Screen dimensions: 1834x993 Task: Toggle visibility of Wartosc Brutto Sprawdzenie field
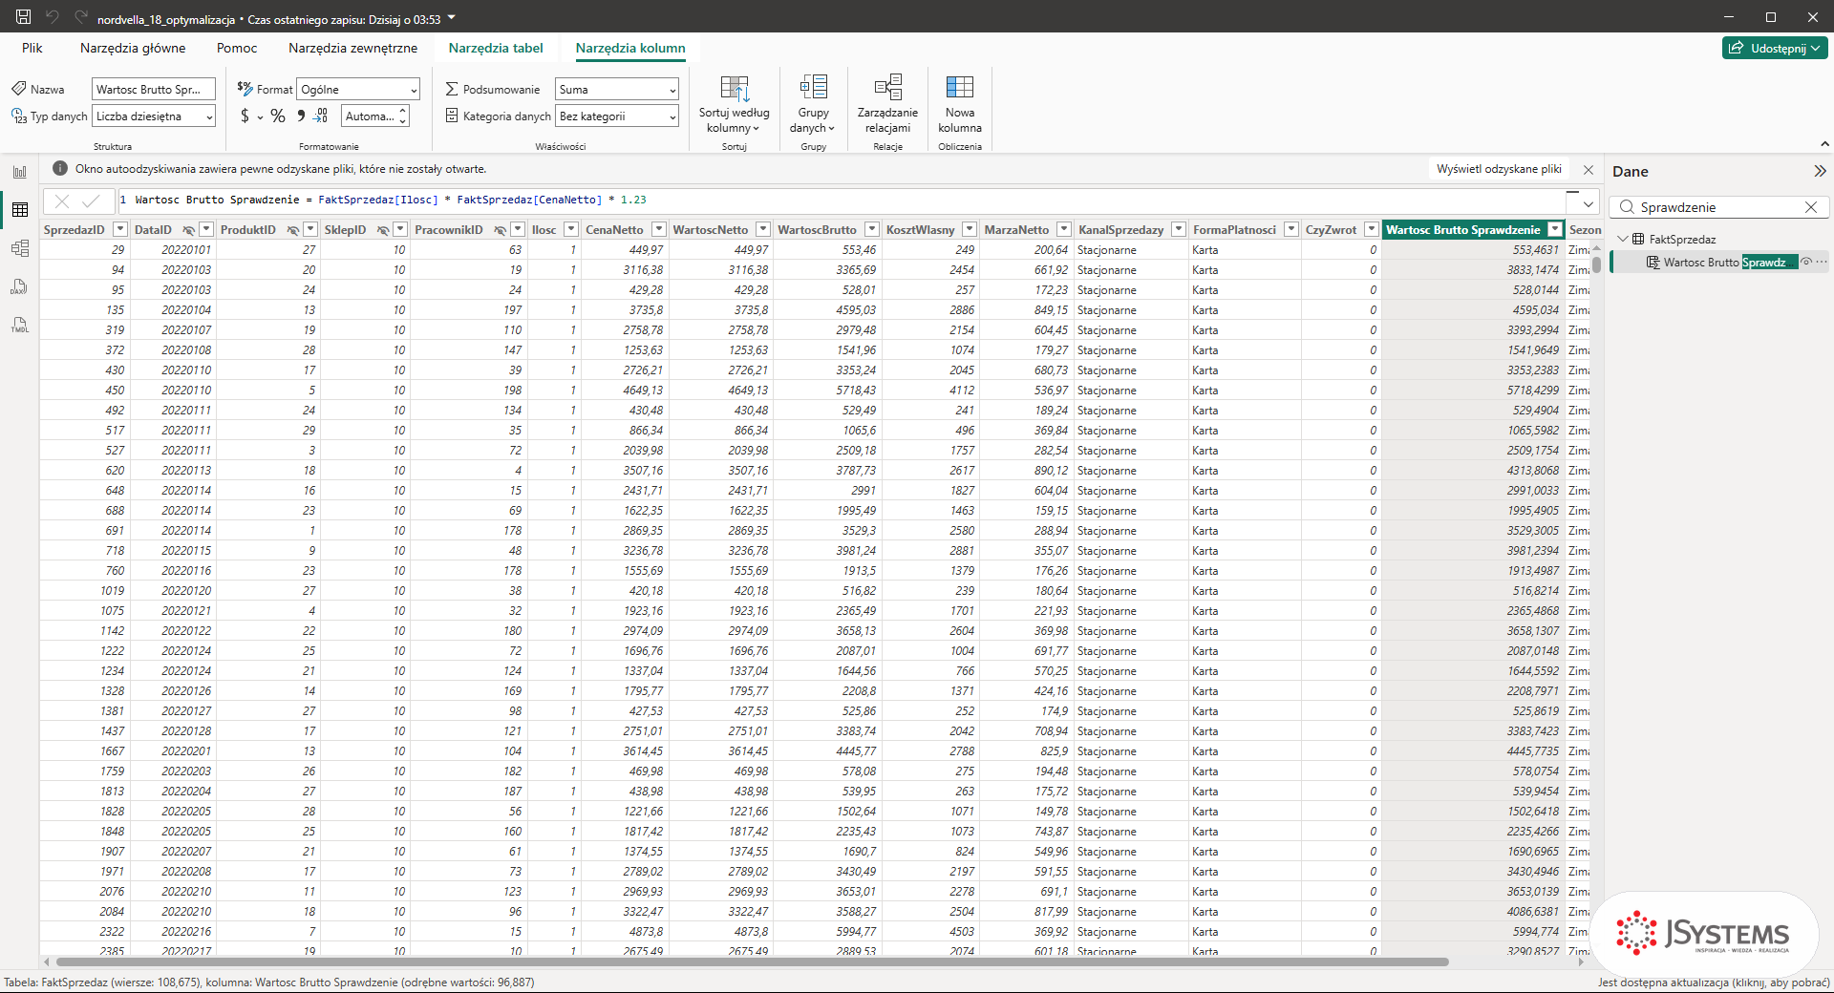[1806, 262]
